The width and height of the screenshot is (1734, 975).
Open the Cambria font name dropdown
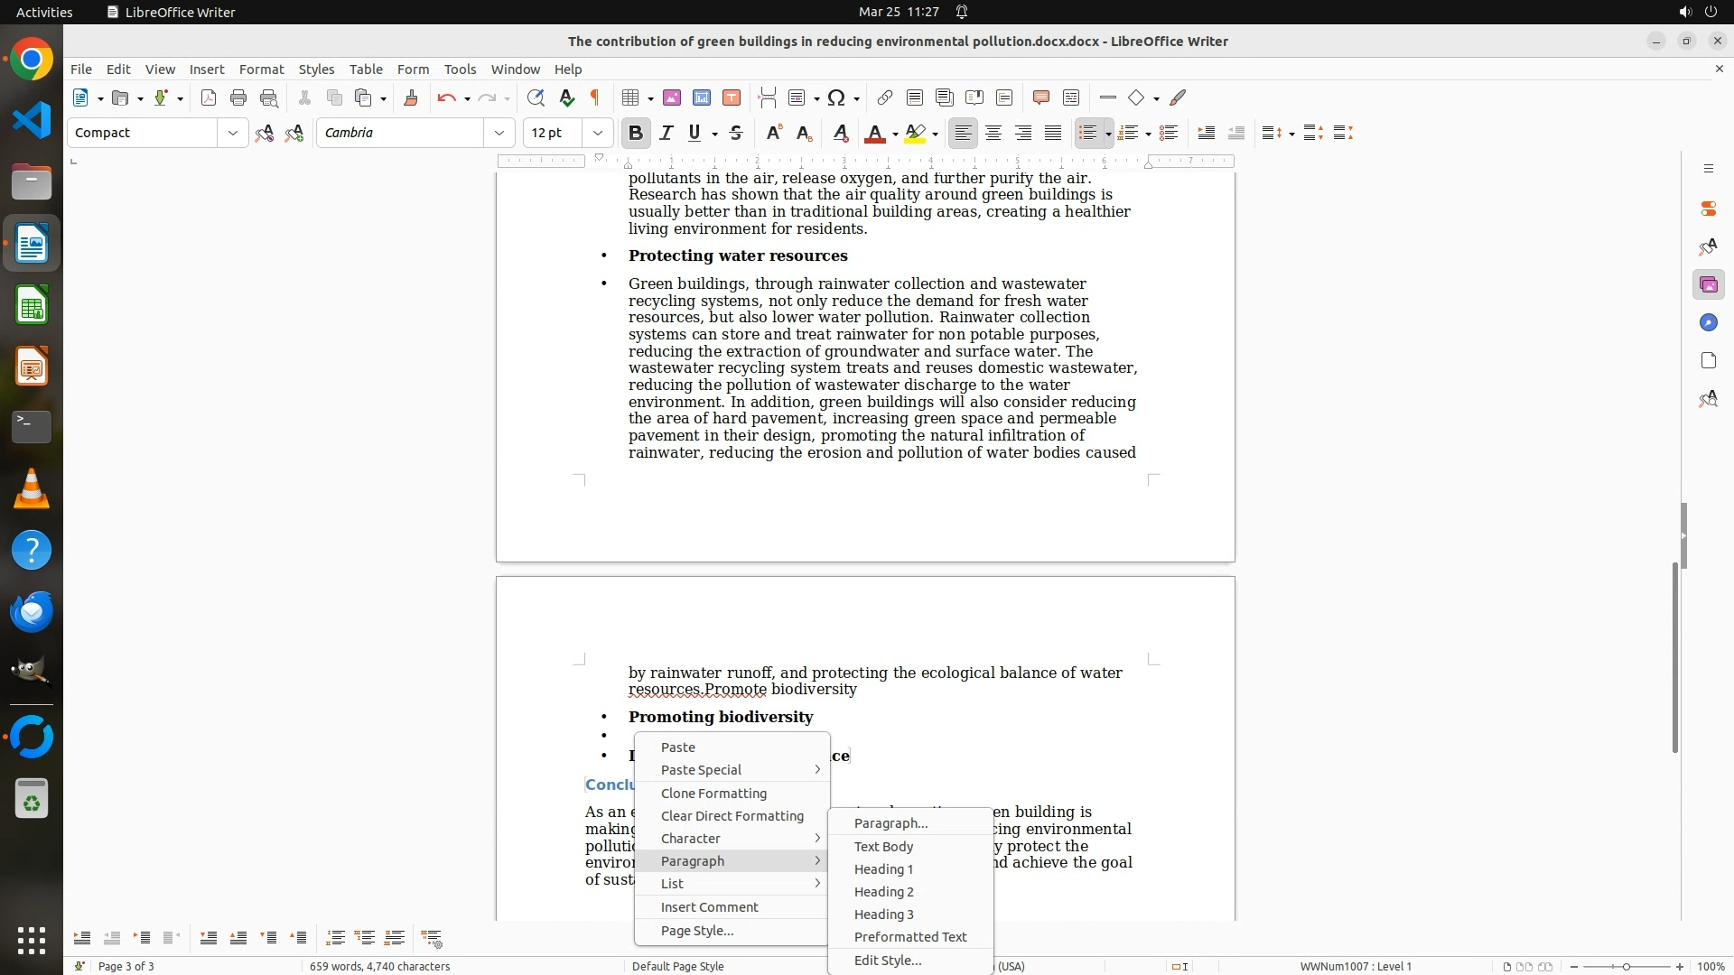pos(499,134)
